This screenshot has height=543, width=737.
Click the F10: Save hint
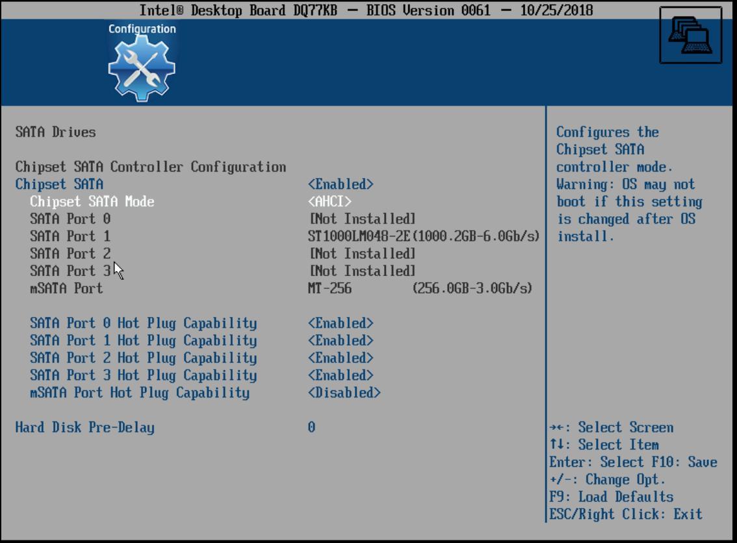coord(684,462)
